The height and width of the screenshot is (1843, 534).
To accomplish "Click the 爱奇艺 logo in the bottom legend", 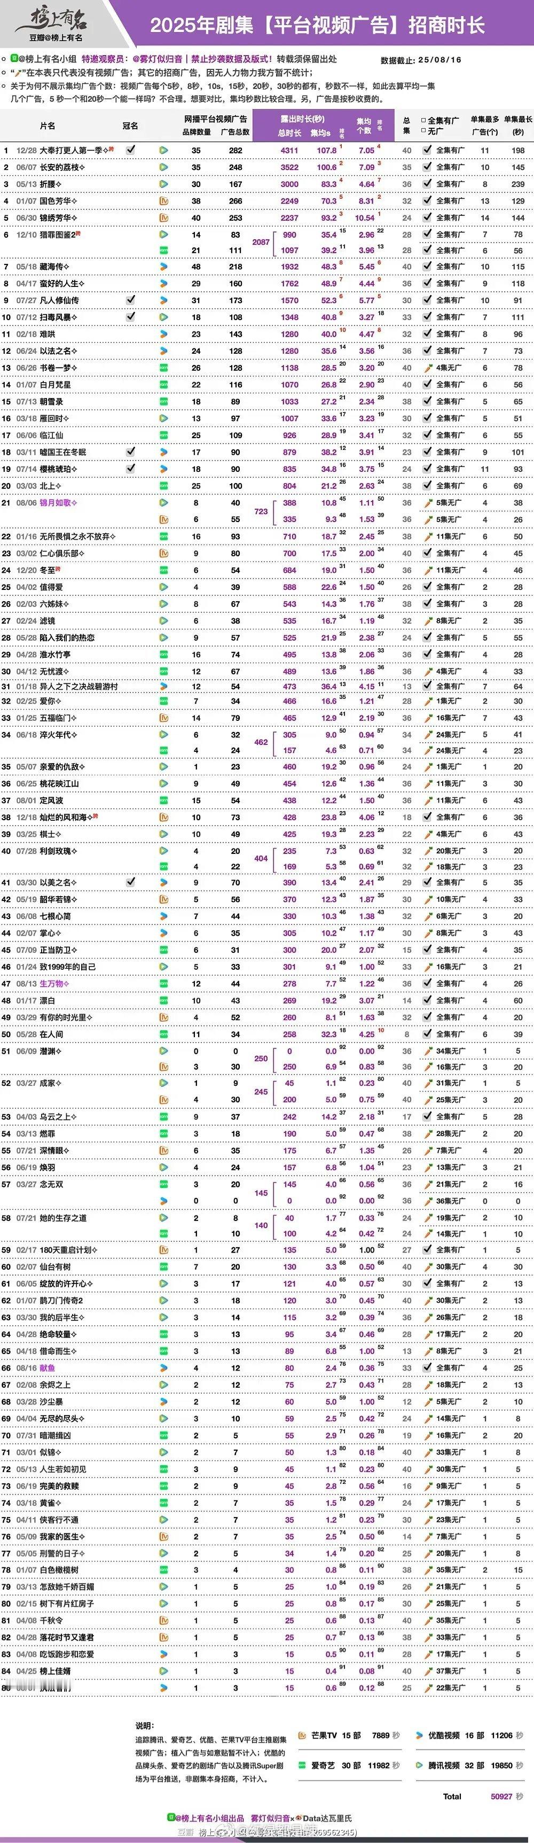I will [303, 1766].
